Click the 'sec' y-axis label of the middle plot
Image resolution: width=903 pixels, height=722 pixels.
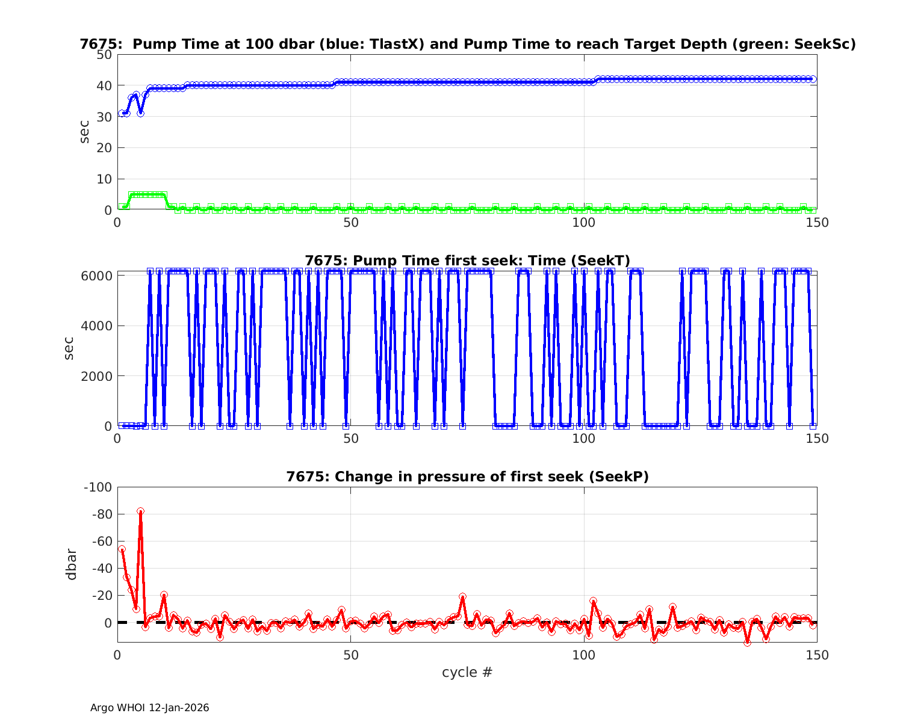69,348
